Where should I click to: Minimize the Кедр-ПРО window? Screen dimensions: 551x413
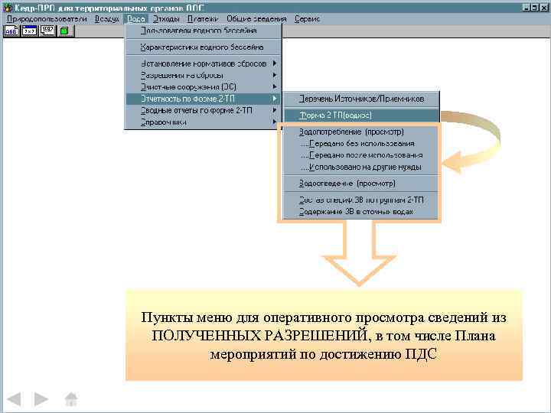click(526, 8)
